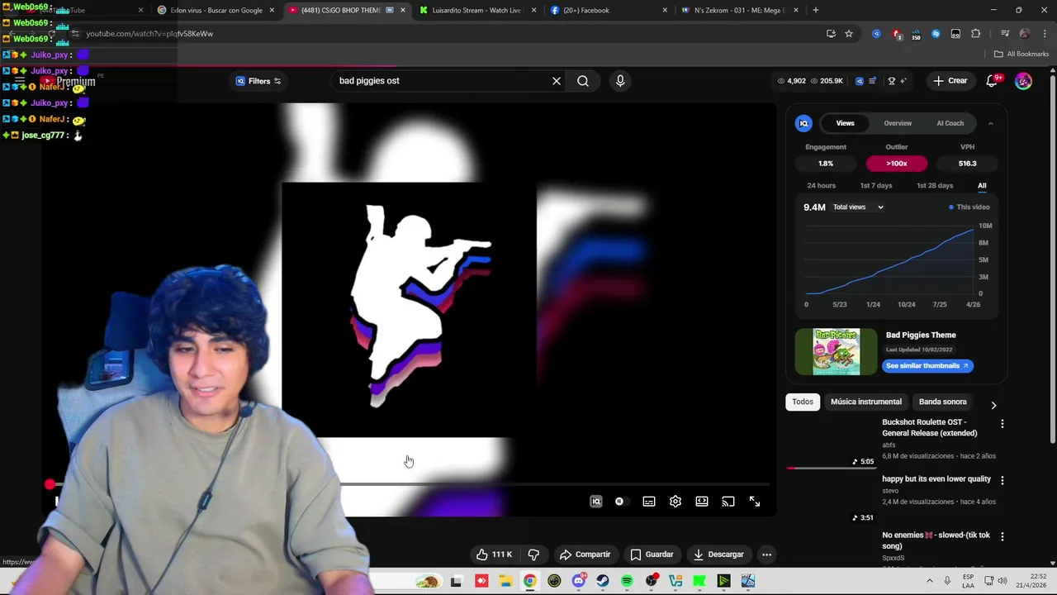The height and width of the screenshot is (595, 1057).
Task: Click the blue IQ icon in the stats bar
Action: [x=859, y=81]
